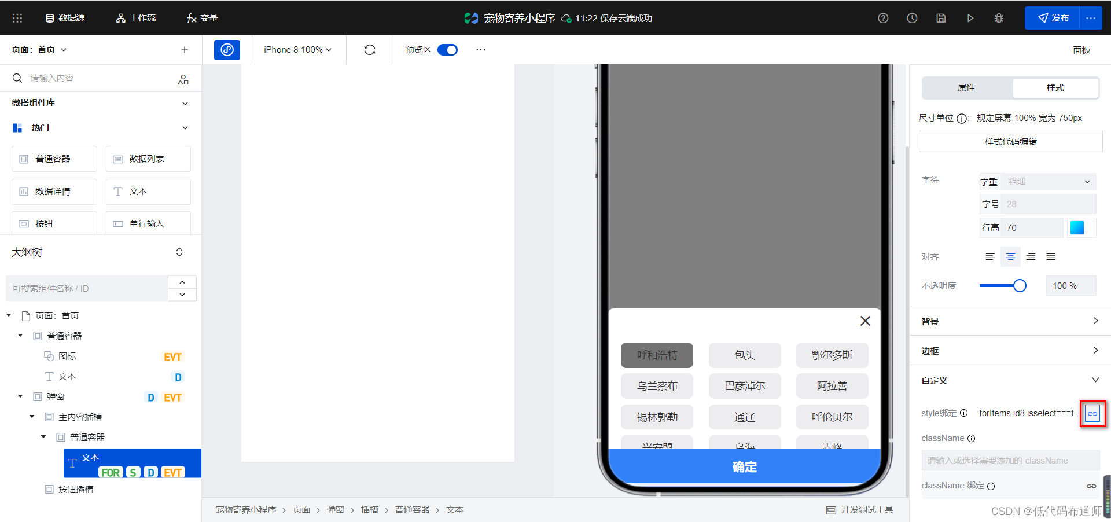Open the 变量 variables menu
Viewport: 1111px width, 522px height.
click(203, 18)
